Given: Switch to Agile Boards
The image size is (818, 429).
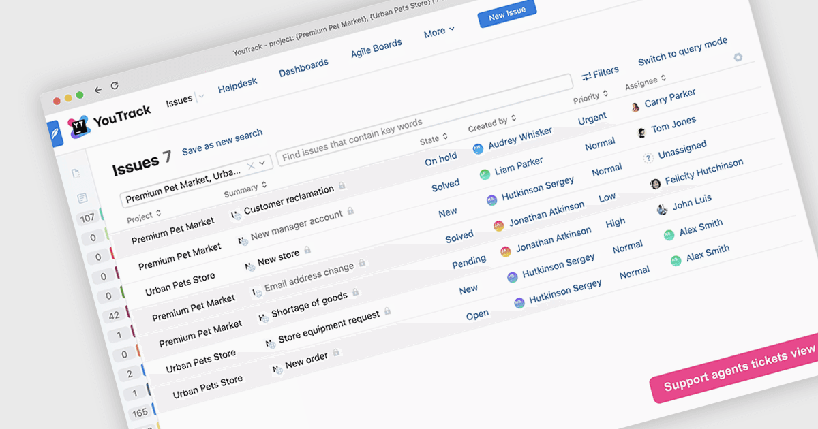Looking at the screenshot, I should [x=376, y=47].
